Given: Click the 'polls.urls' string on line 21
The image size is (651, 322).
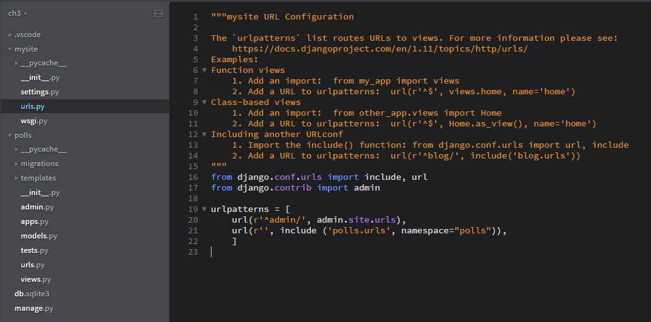Looking at the screenshot, I should coord(359,230).
